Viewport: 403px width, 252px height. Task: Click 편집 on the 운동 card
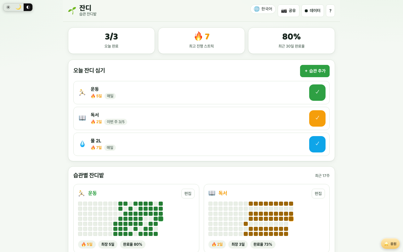(x=188, y=193)
